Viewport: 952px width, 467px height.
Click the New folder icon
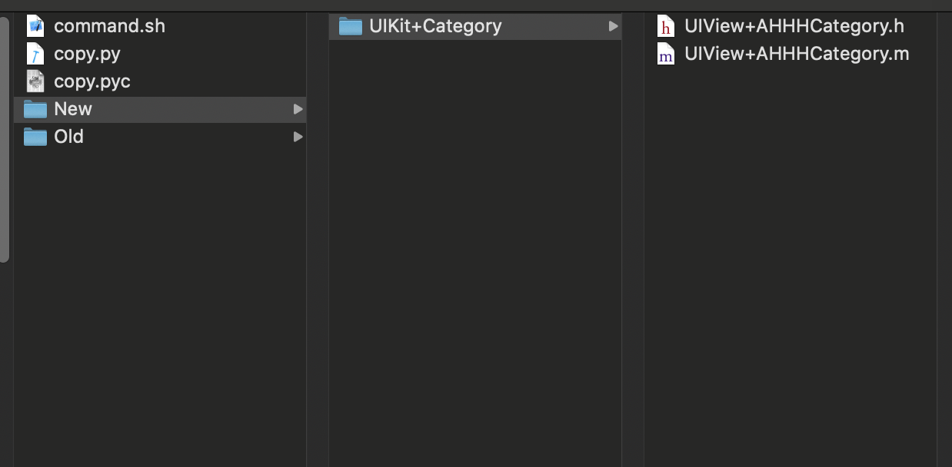pyautogui.click(x=35, y=109)
